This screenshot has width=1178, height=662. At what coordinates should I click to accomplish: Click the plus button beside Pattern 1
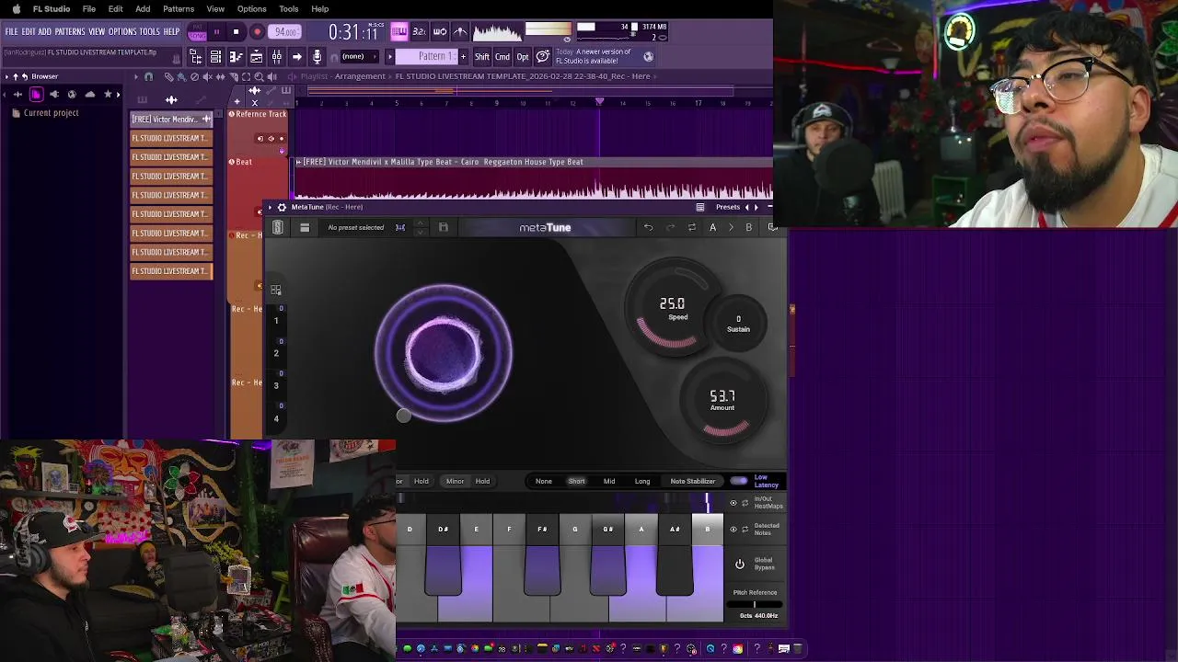[x=463, y=57]
